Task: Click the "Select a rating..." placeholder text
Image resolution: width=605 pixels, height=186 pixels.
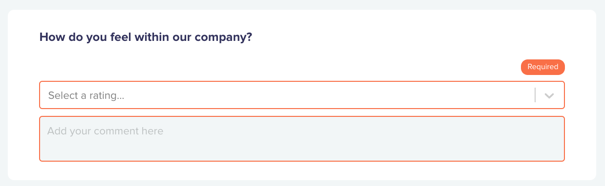Action: 86,95
